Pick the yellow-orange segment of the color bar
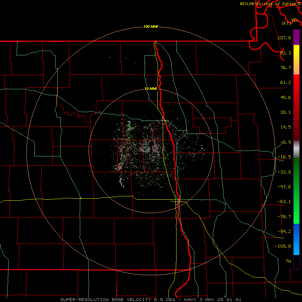The height and width of the screenshot is (302, 302). pyautogui.click(x=296, y=60)
